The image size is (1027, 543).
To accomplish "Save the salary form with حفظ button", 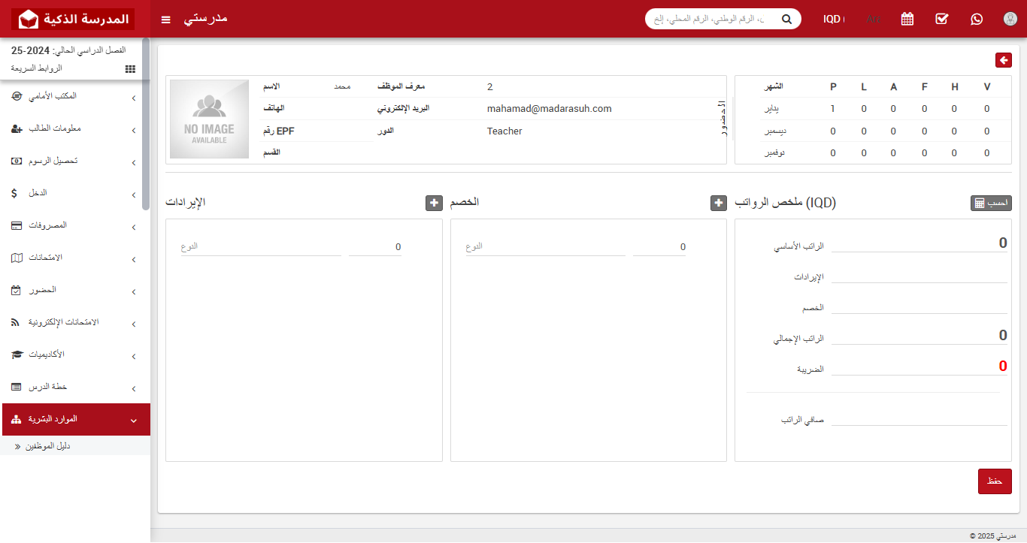I will coord(994,481).
